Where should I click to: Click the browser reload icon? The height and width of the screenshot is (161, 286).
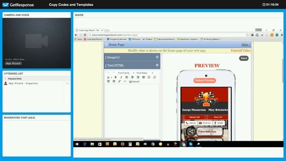point(85,35)
